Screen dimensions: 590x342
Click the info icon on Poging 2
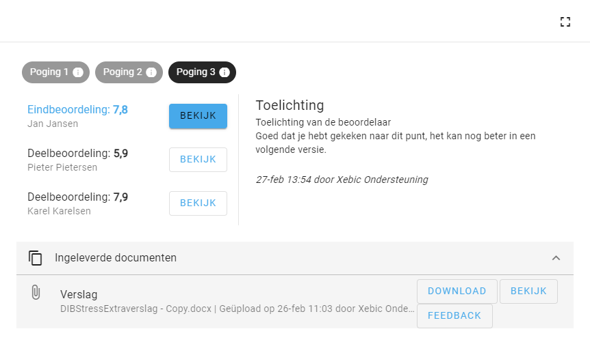tap(151, 72)
